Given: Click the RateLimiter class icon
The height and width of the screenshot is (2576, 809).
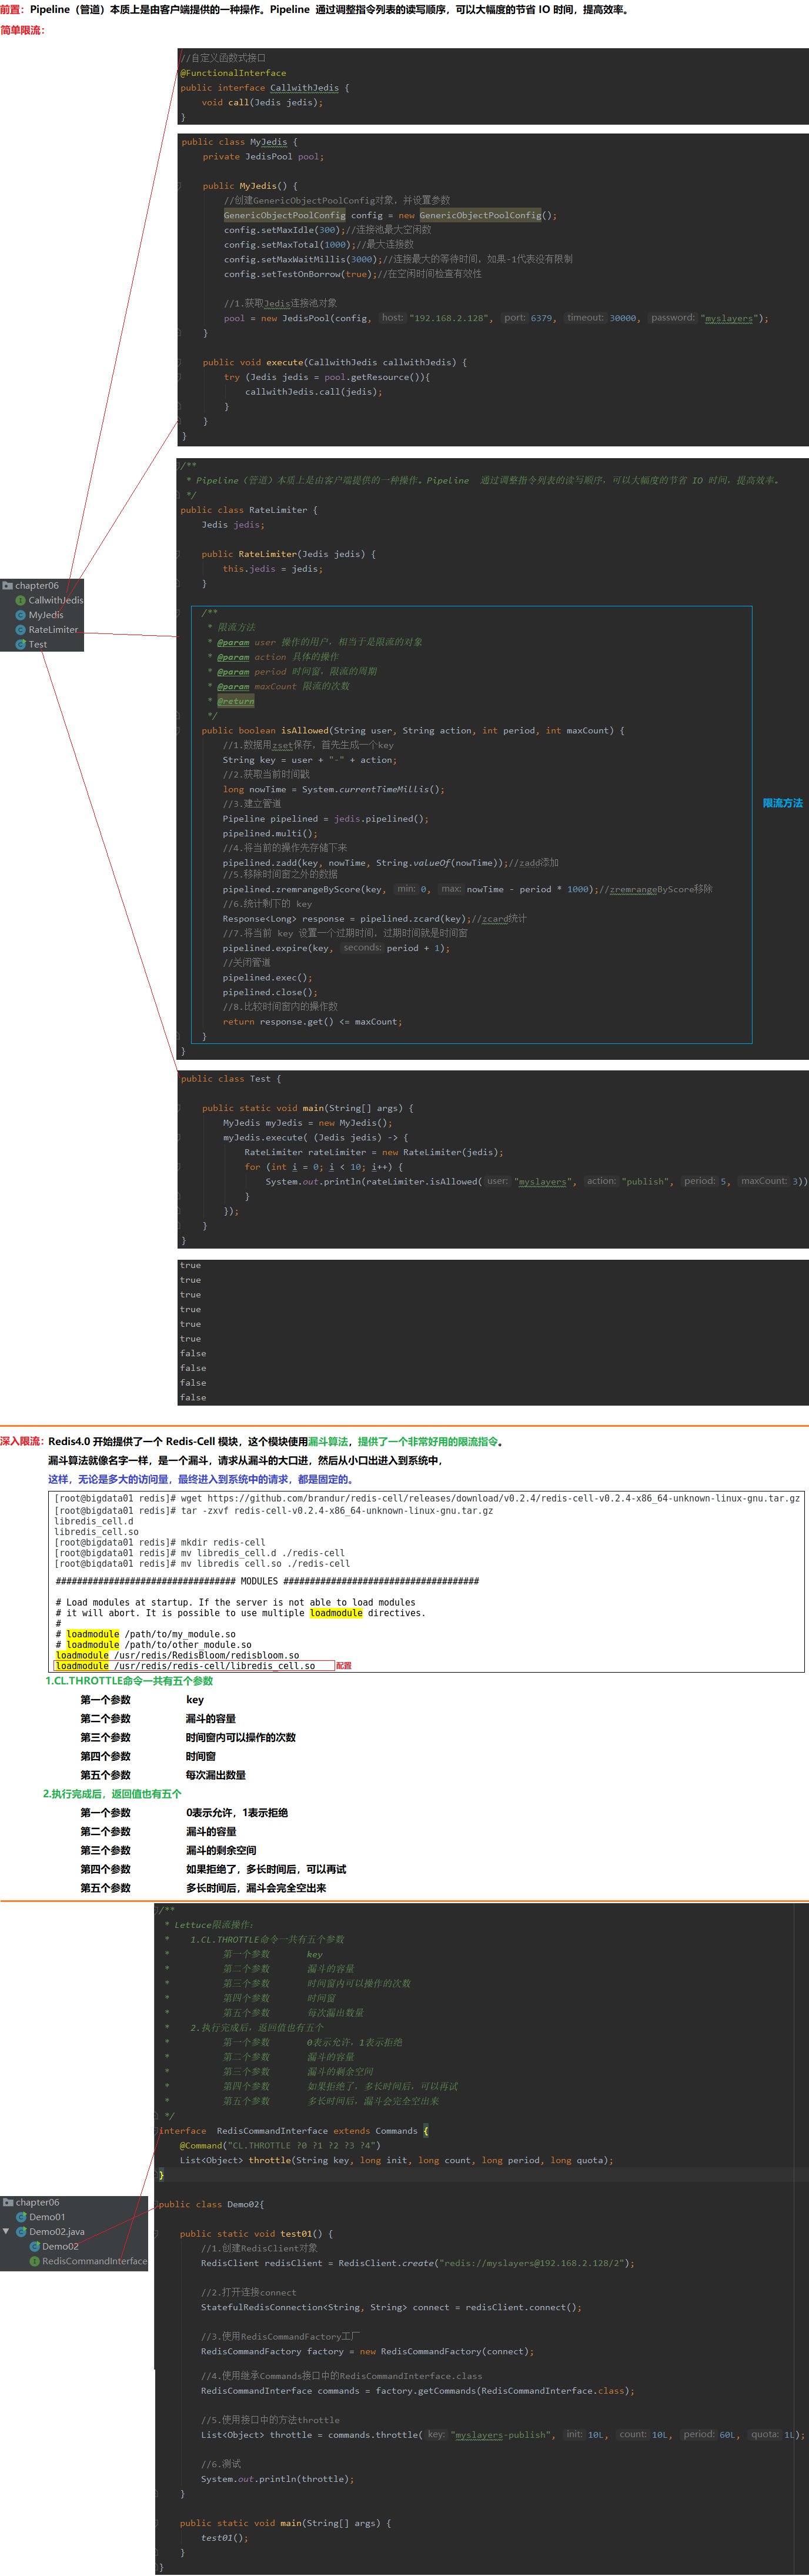Looking at the screenshot, I should (20, 630).
